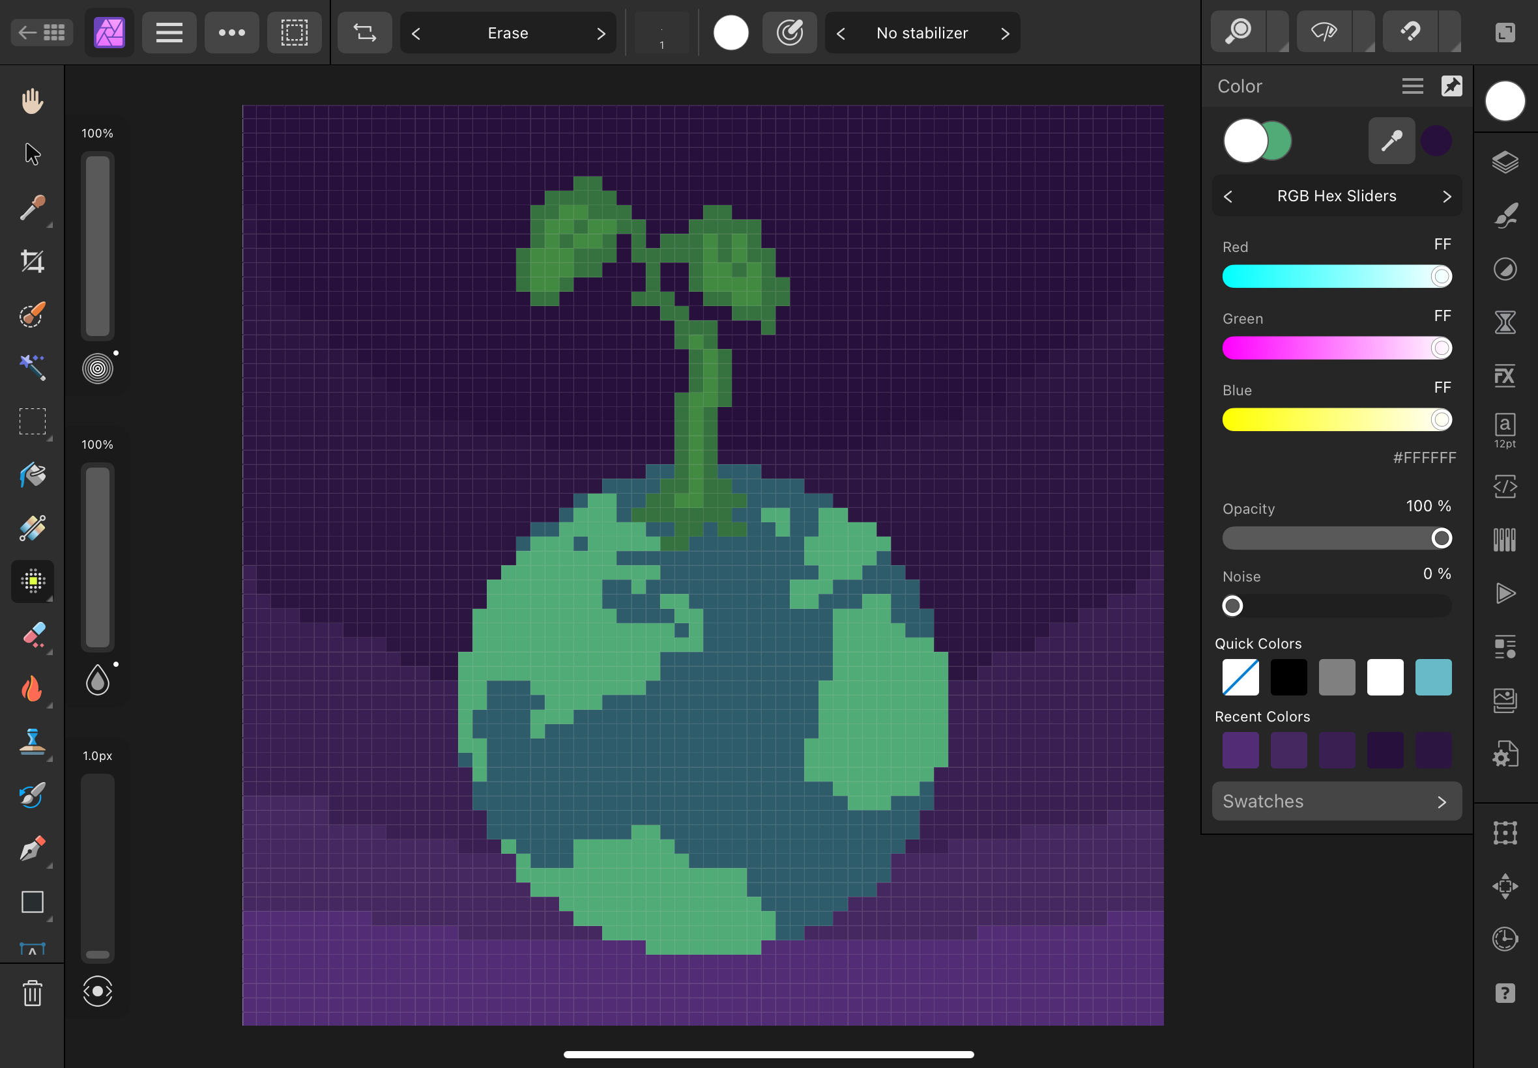Open the three-dots edit menu
1538x1068 pixels.
231,32
